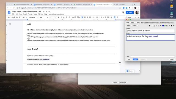176x99 pixels.
Task: Click the Add comment icon in Docs toolbar
Action: 75,17
